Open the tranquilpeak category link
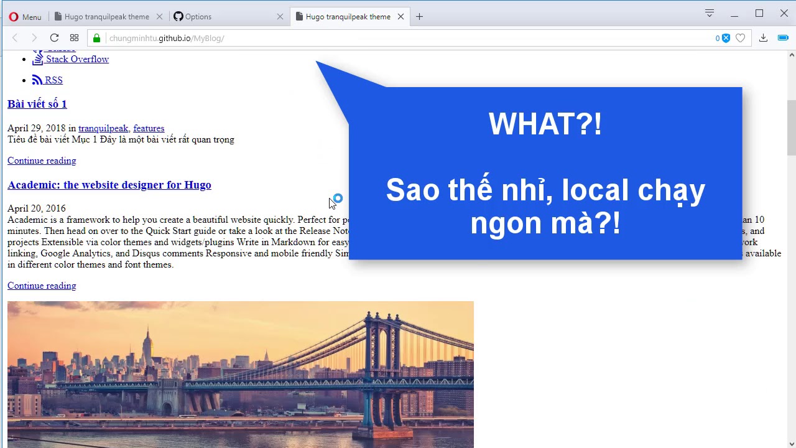Viewport: 796px width, 448px height. (103, 128)
